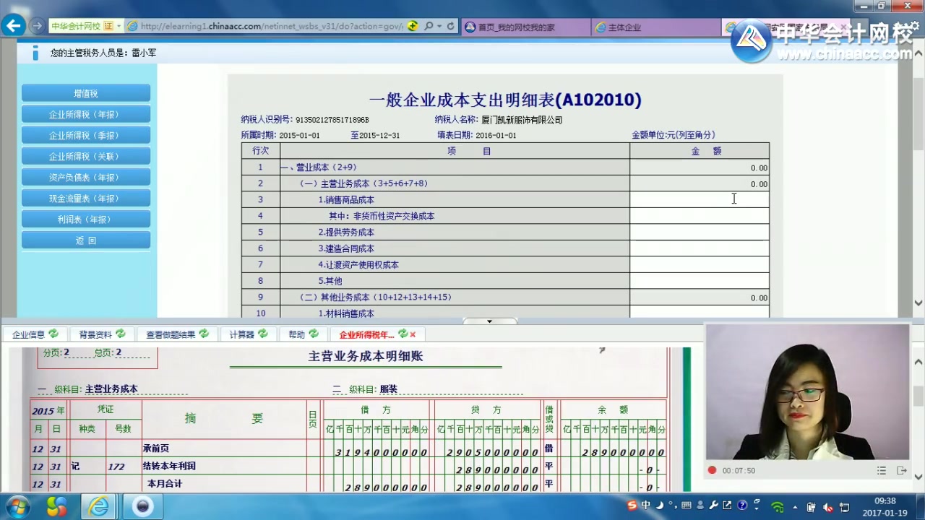Open the 计算器 tab
This screenshot has height=520, width=925.
click(242, 334)
